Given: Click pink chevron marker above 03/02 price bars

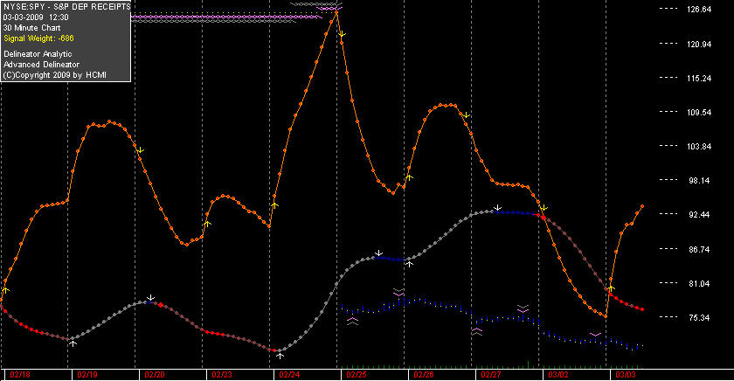Looking at the screenshot, I should [x=595, y=335].
